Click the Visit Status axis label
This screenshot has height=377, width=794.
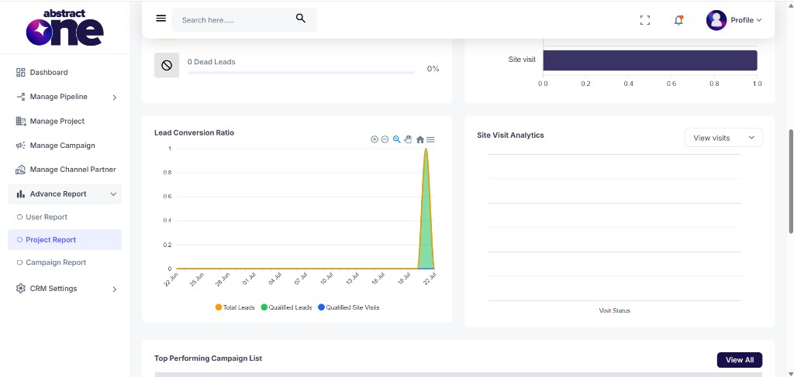tap(614, 310)
